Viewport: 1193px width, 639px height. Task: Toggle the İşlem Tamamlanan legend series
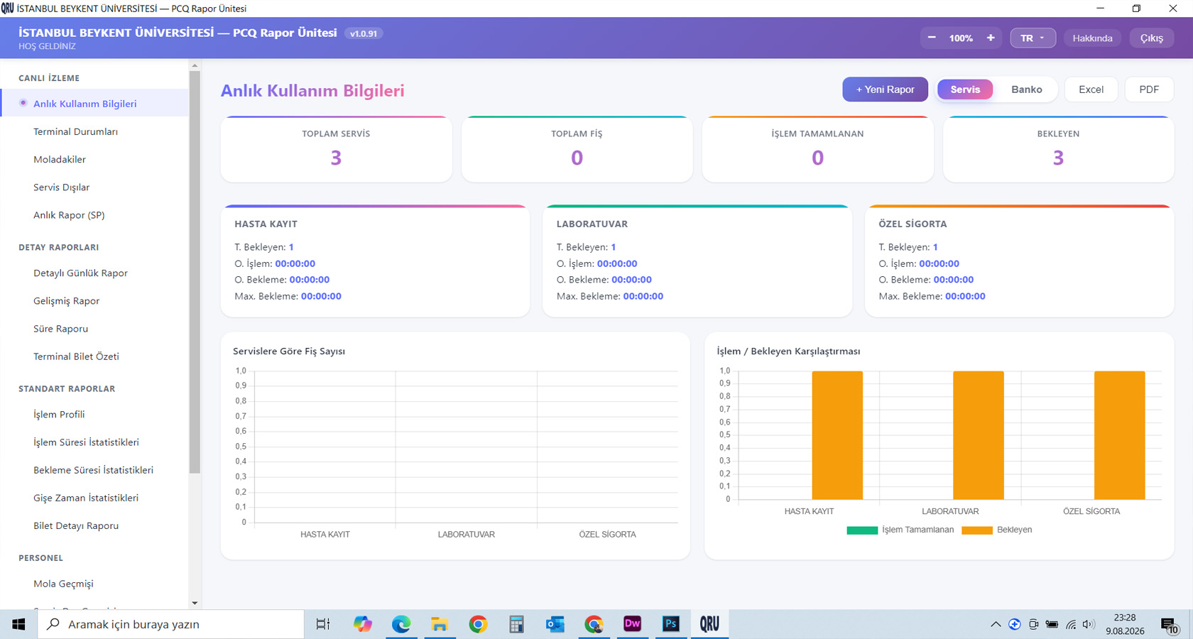[900, 530]
